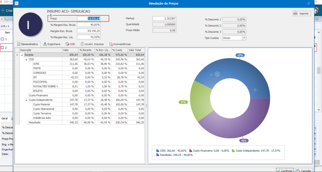Screen dimensions: 322x172
Task: Click the printer icon on Imprimir
Action: [x=295, y=13]
